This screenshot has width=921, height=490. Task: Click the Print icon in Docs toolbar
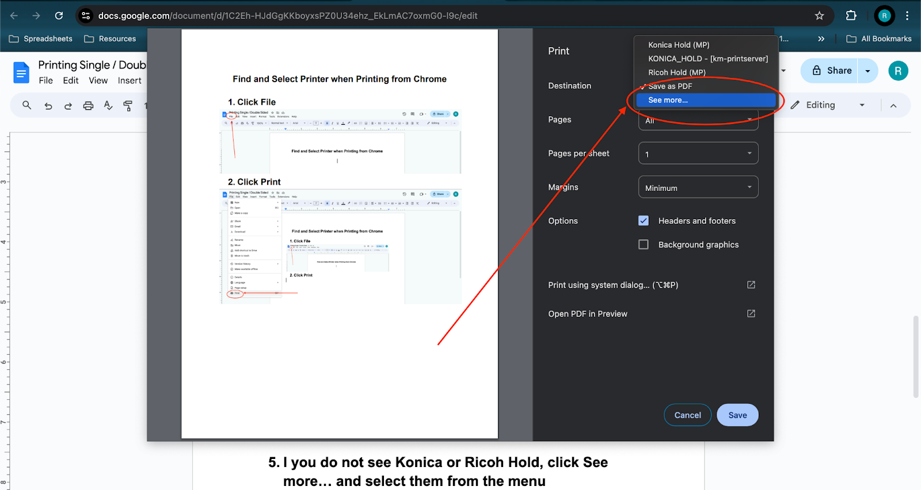(x=88, y=105)
